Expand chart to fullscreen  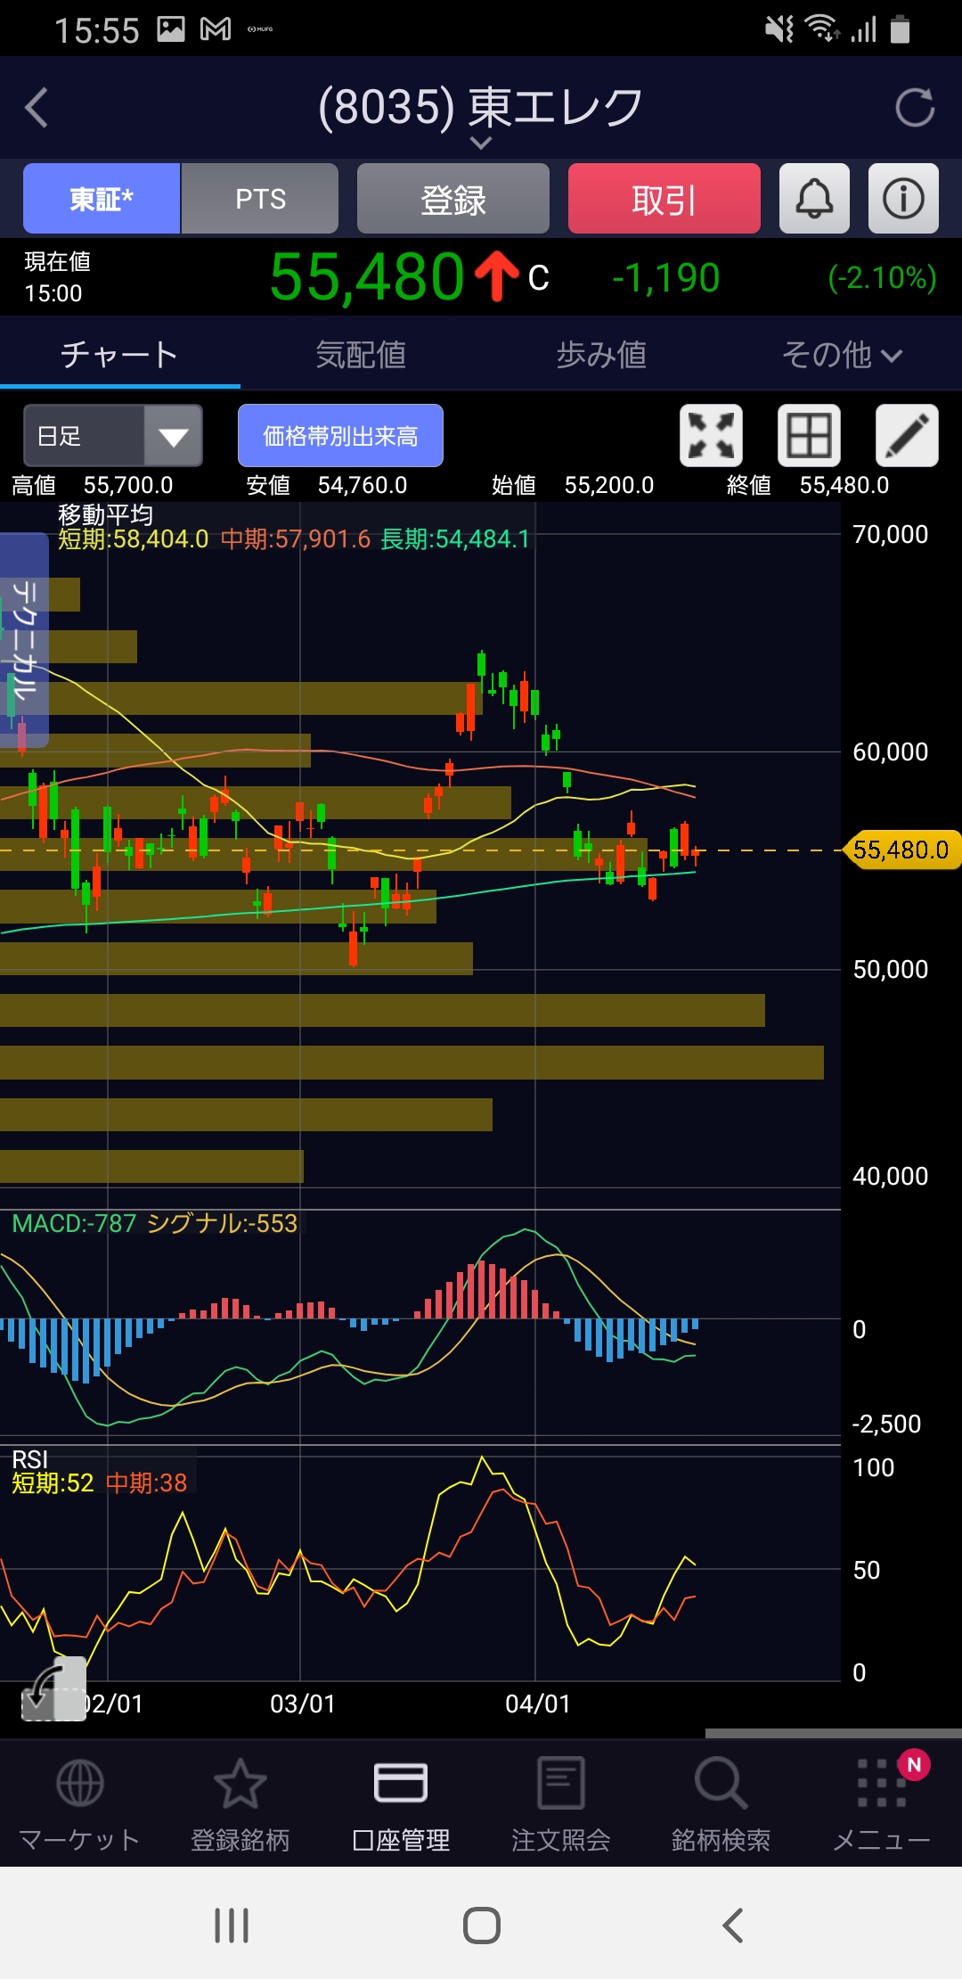[x=711, y=436]
